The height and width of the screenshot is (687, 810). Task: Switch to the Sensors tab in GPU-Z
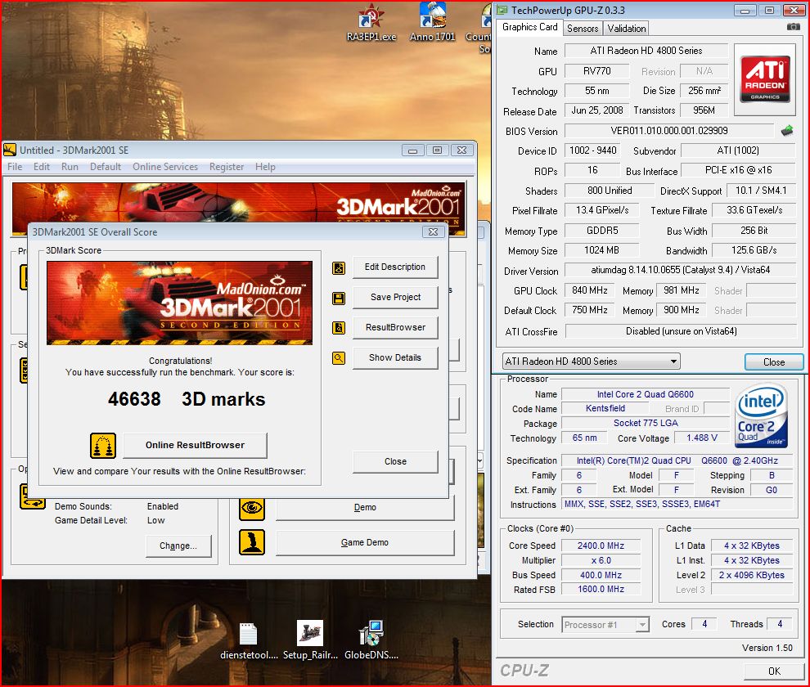tap(583, 29)
